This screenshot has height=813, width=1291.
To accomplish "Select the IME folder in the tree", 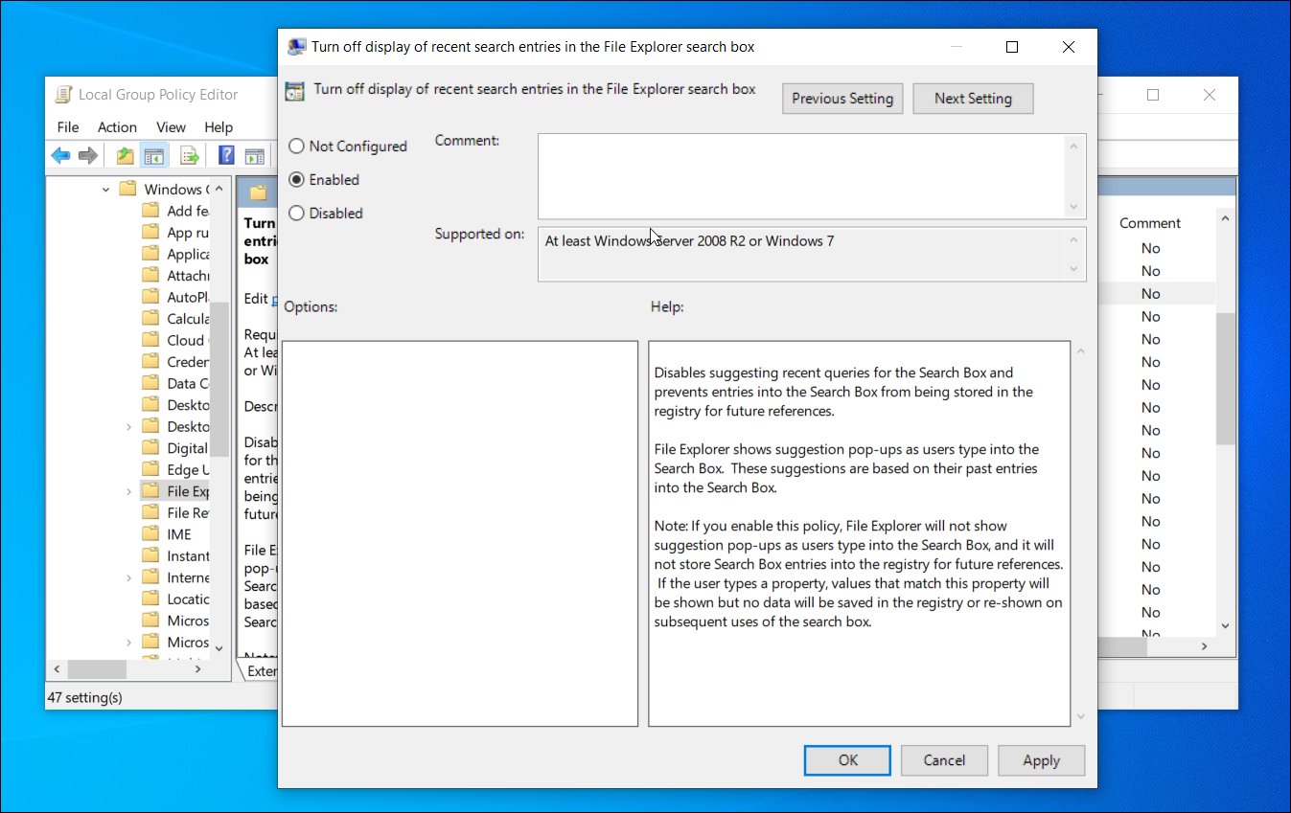I will [167, 534].
